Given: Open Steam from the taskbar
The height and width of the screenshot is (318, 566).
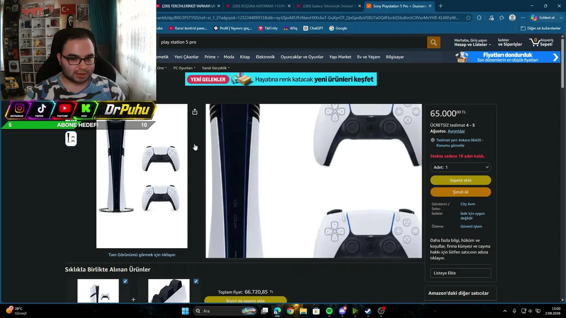Looking at the screenshot, I should click(x=368, y=311).
